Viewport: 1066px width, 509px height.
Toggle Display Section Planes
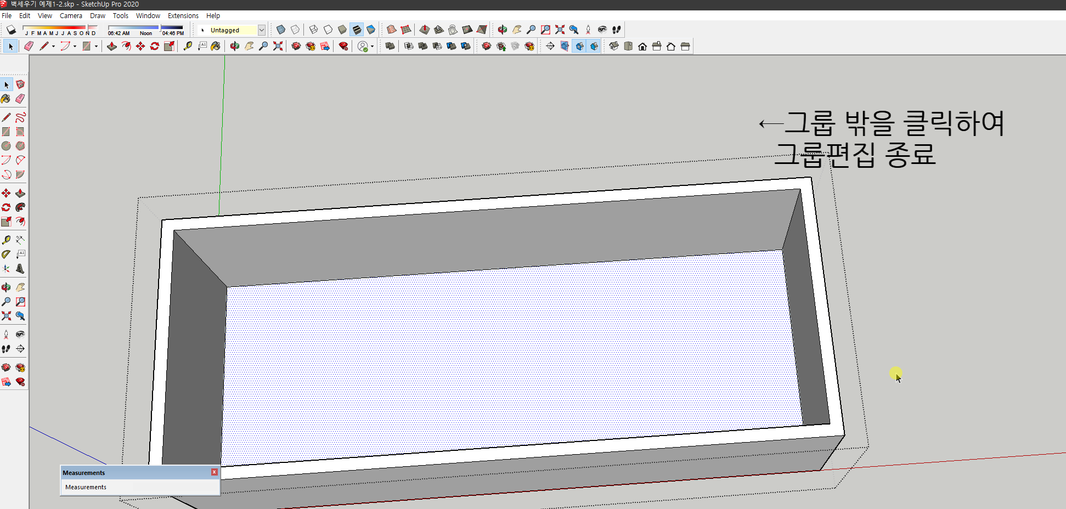tap(565, 46)
